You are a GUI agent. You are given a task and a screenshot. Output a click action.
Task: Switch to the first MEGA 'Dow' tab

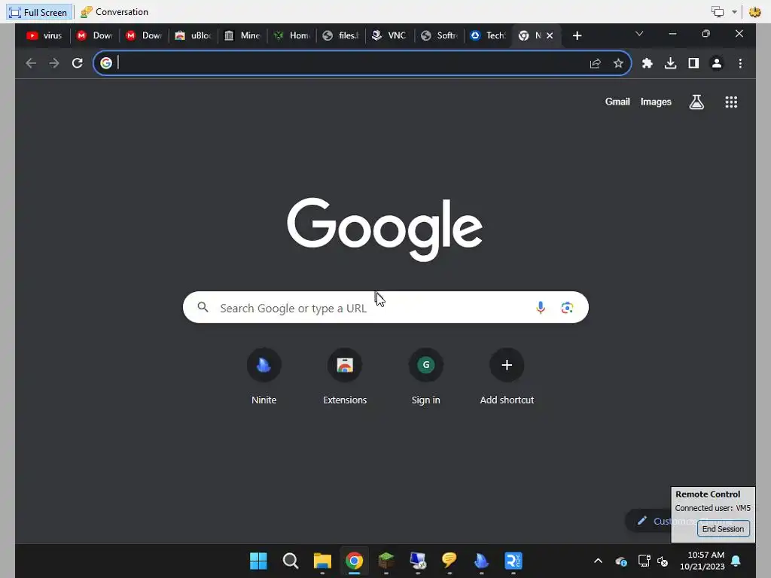point(94,35)
